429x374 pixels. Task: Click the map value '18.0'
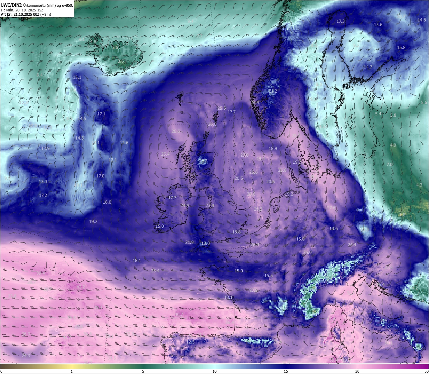(x=107, y=202)
